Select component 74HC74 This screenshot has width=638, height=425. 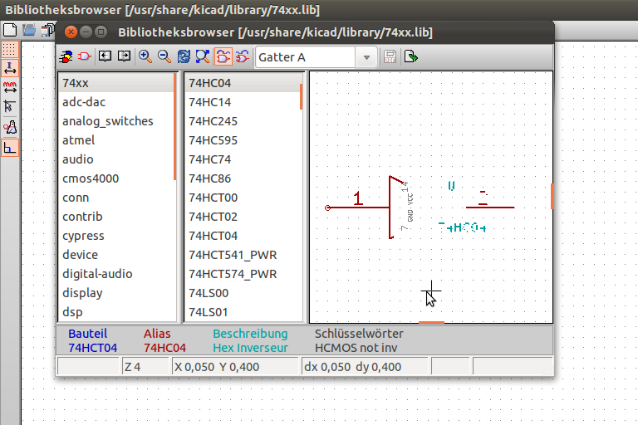click(243, 159)
